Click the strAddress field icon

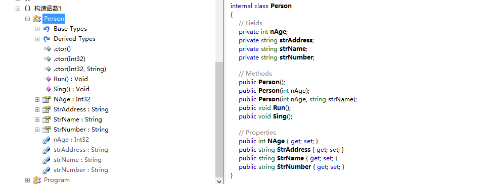click(x=47, y=150)
